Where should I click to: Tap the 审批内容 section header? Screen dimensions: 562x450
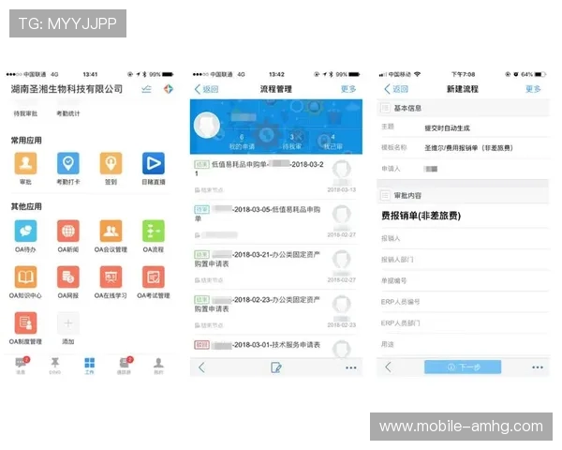coord(463,196)
